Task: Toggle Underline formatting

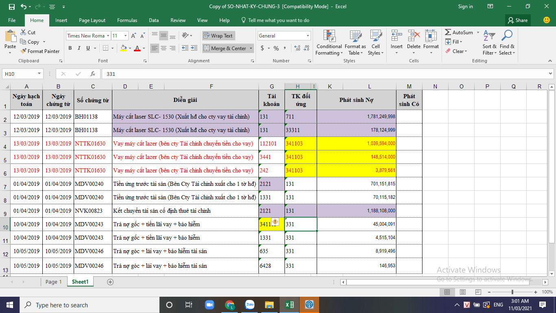Action: [x=88, y=48]
